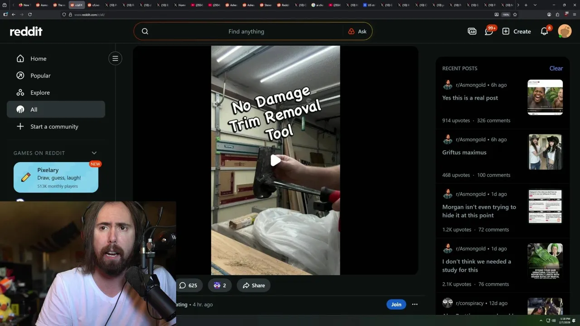Collapse Games on Reddit section
The width and height of the screenshot is (580, 326).
(94, 153)
